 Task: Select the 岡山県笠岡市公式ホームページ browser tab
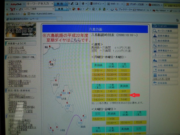point(23,19)
